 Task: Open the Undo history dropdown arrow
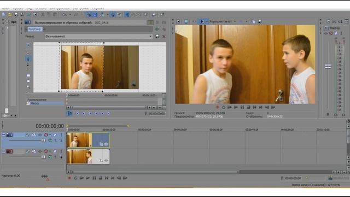click(x=70, y=15)
